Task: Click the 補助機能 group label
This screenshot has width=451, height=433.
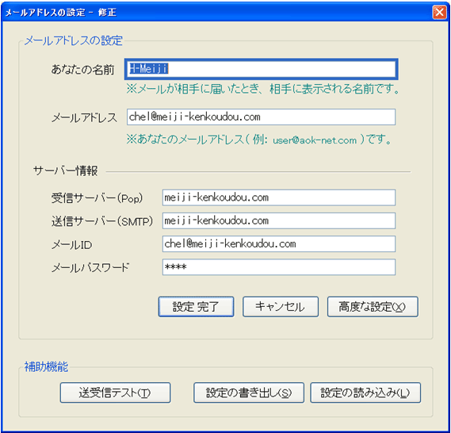Action: click(x=46, y=367)
